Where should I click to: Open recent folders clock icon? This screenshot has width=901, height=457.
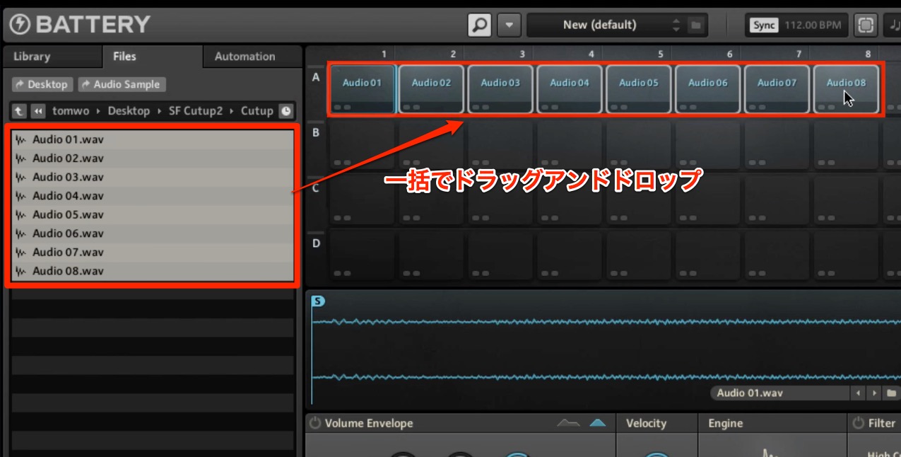285,111
